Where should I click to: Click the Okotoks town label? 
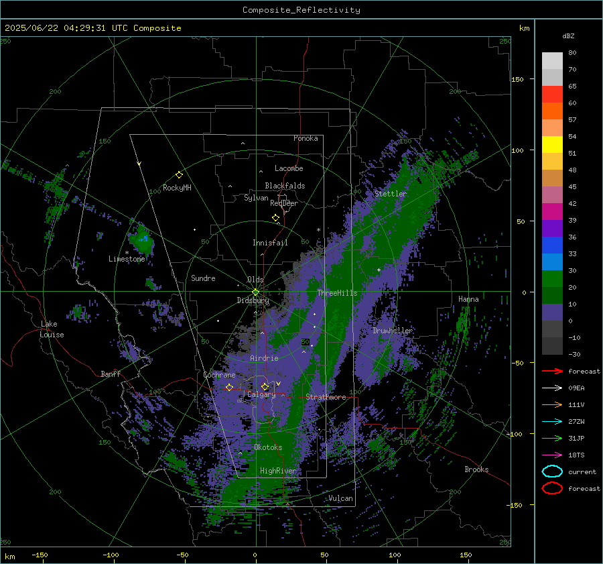click(268, 447)
